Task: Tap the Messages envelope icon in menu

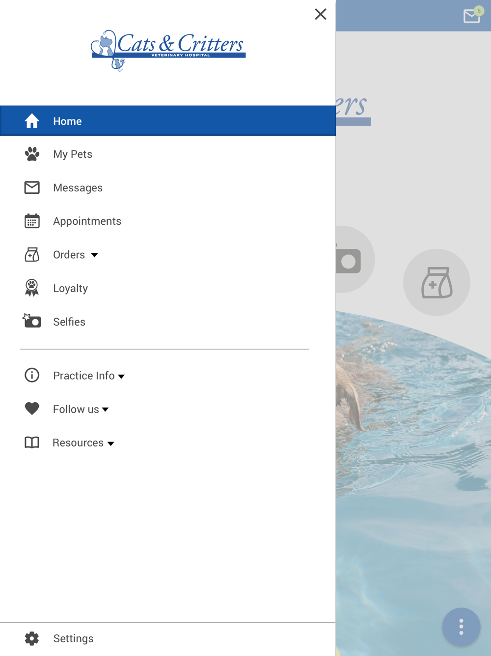Action: [x=32, y=187]
